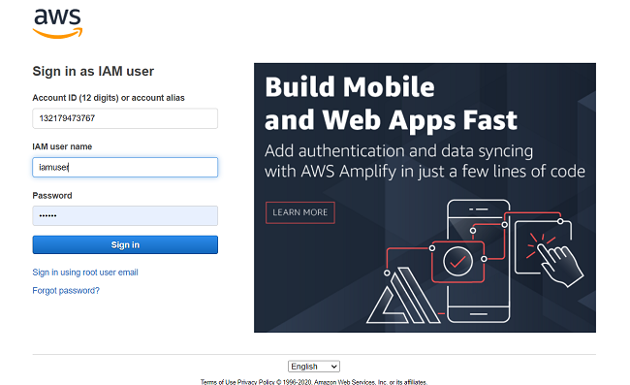630x385 pixels.
Task: Click the Sign in as IAM user heading
Action: (93, 71)
